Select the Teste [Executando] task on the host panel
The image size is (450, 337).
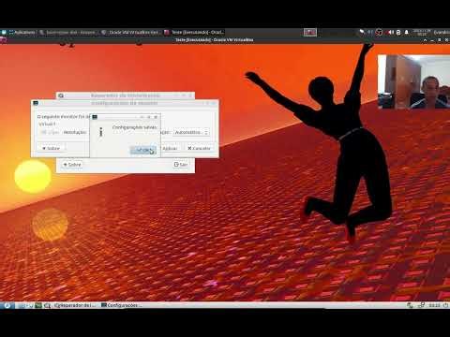click(x=194, y=32)
